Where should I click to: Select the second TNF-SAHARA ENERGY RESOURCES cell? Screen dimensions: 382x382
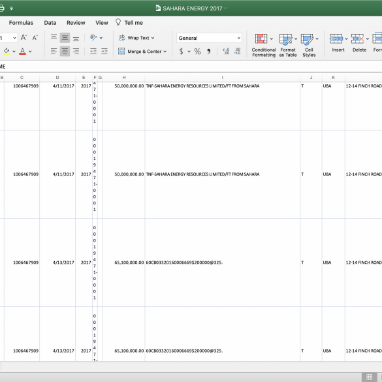223,174
